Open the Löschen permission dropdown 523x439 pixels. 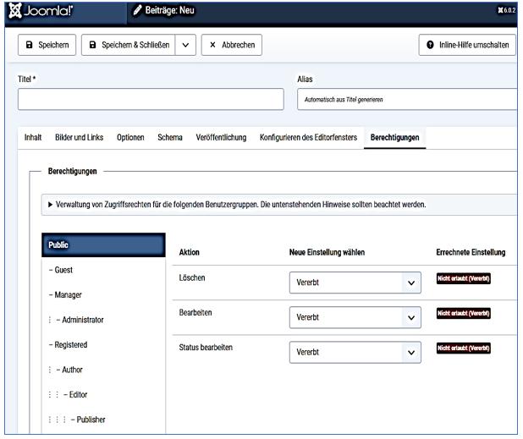point(354,283)
